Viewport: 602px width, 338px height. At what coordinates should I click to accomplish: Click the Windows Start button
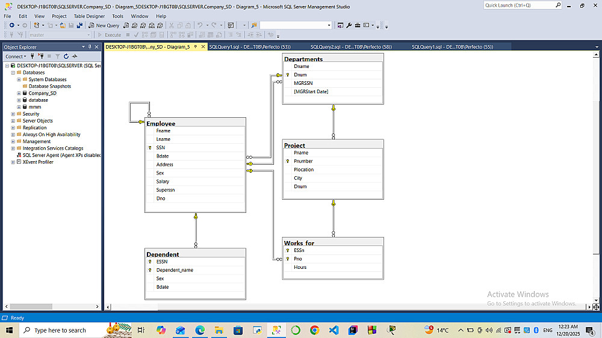click(x=9, y=330)
